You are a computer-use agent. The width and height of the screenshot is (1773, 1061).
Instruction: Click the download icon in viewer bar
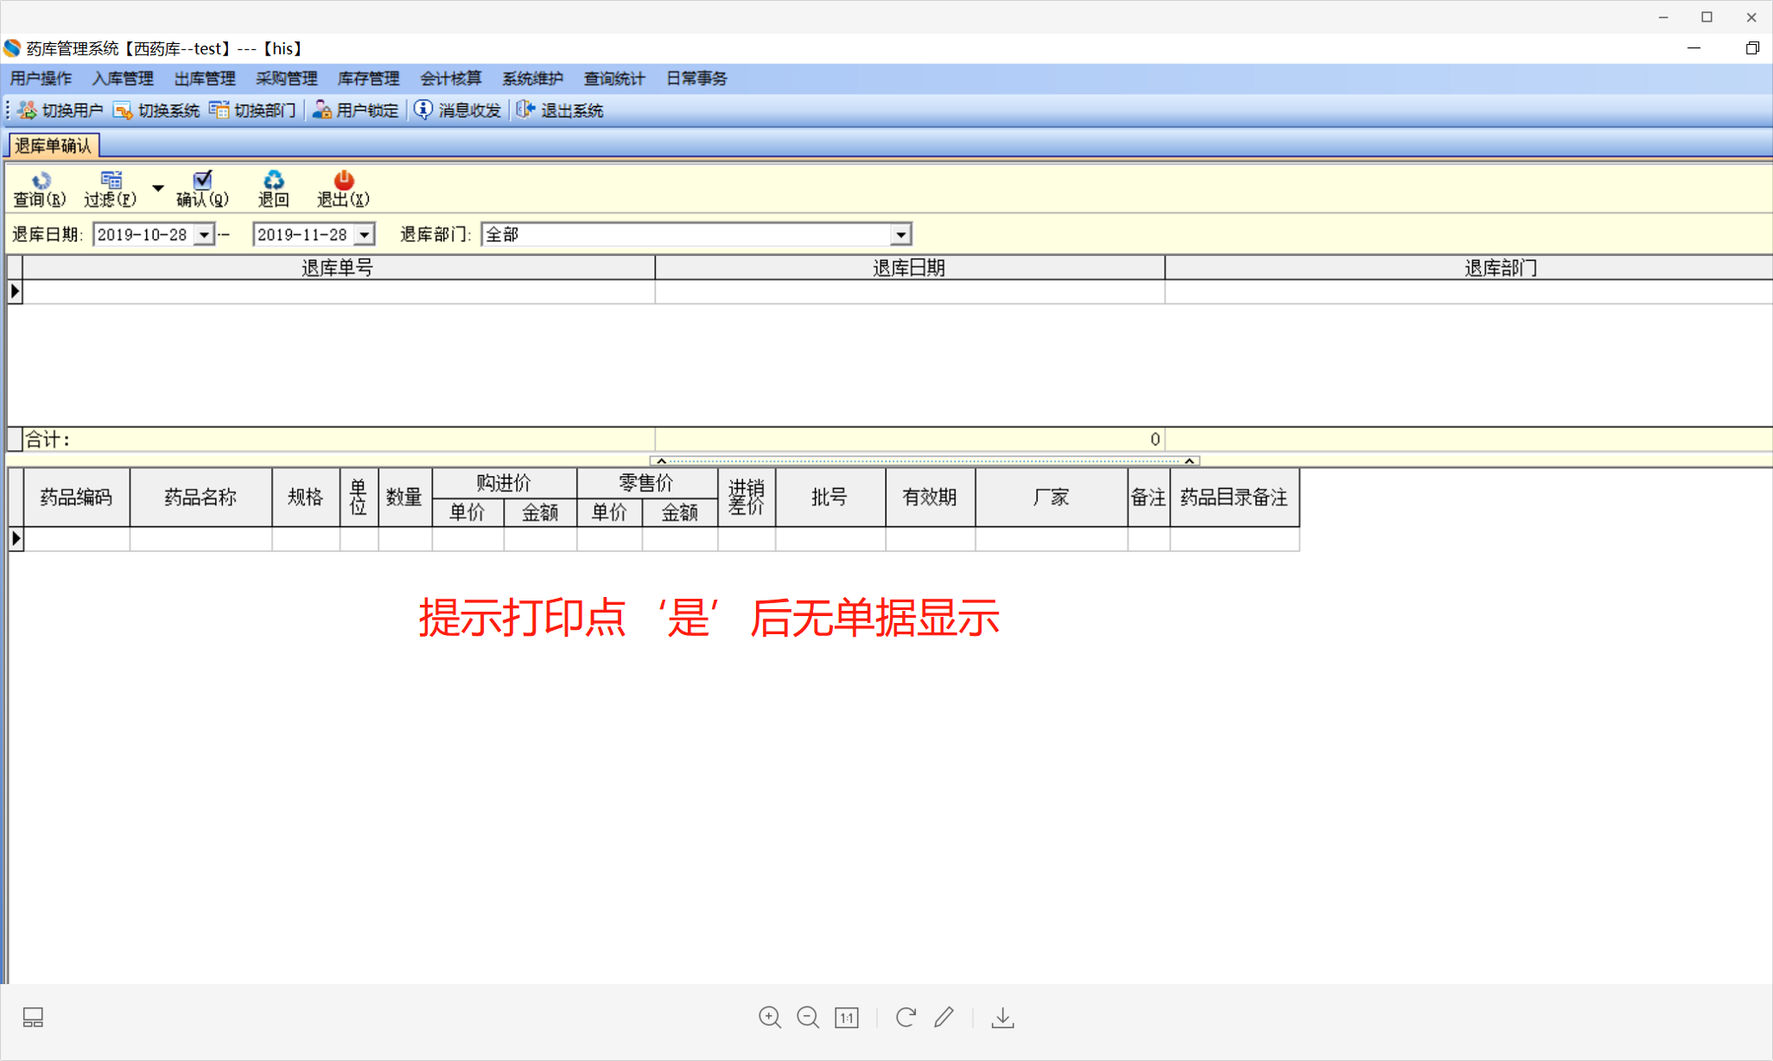click(1002, 1018)
